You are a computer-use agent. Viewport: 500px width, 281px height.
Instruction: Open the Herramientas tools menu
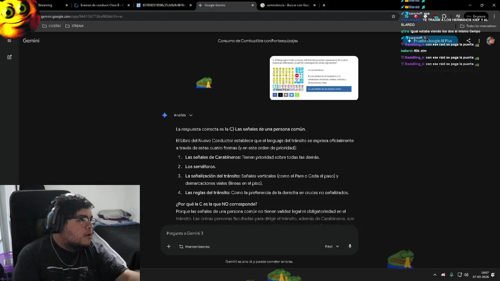(194, 247)
